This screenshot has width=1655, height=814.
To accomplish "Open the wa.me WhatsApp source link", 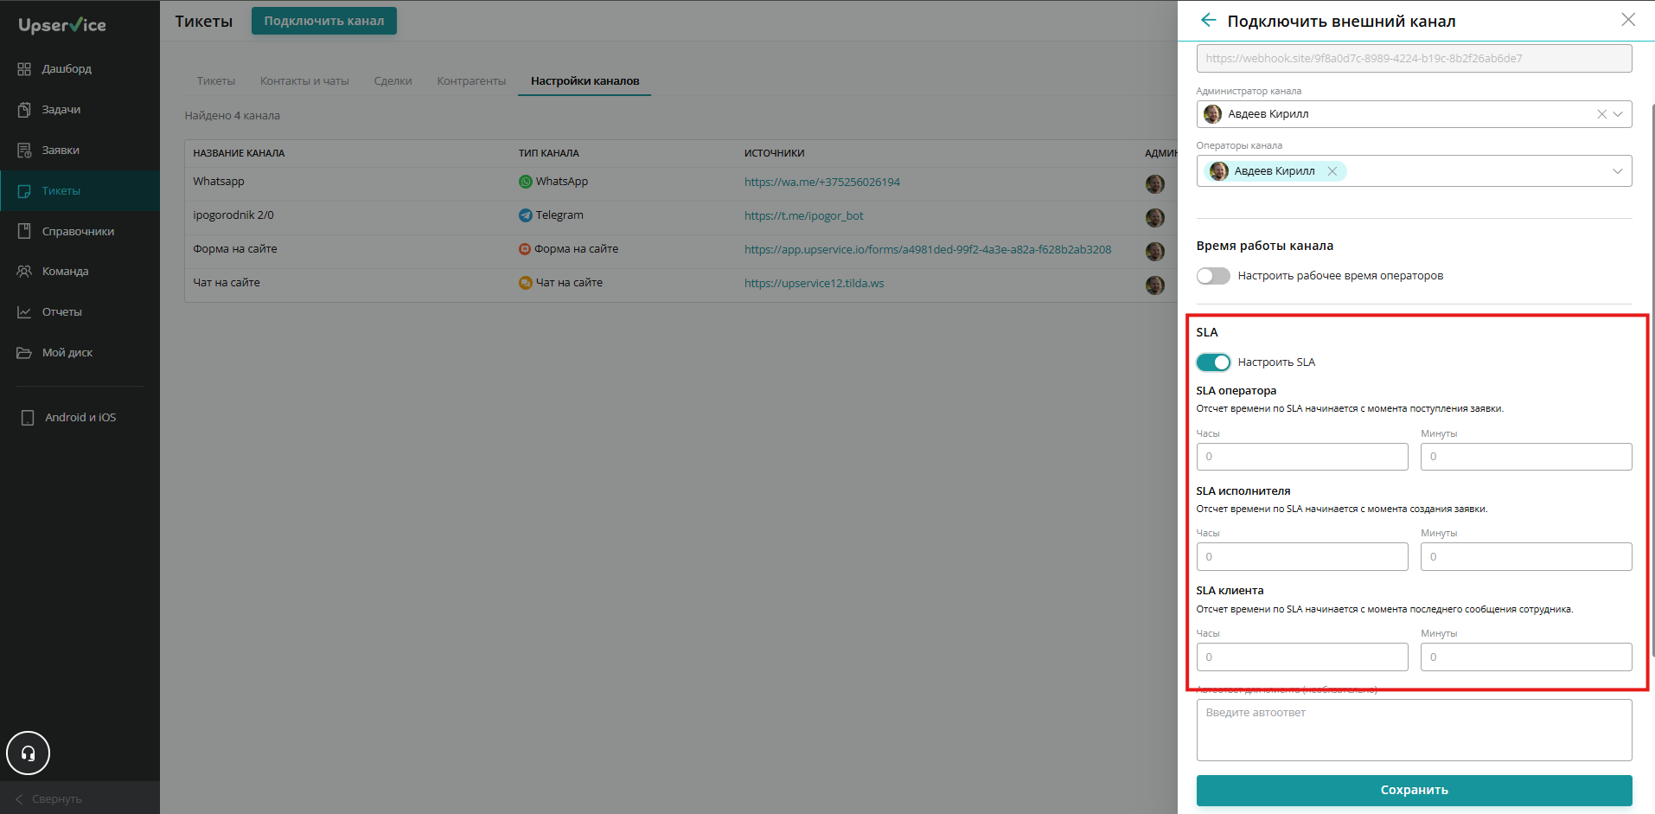I will [x=822, y=183].
